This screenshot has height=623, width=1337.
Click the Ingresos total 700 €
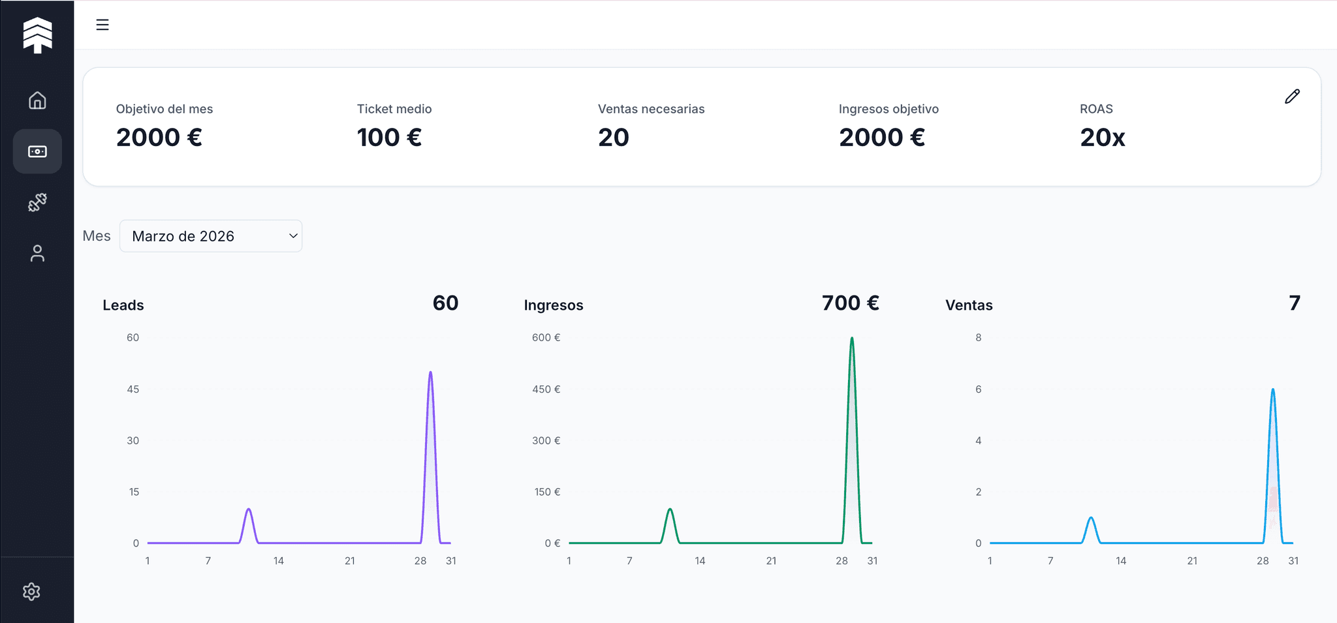click(x=850, y=303)
